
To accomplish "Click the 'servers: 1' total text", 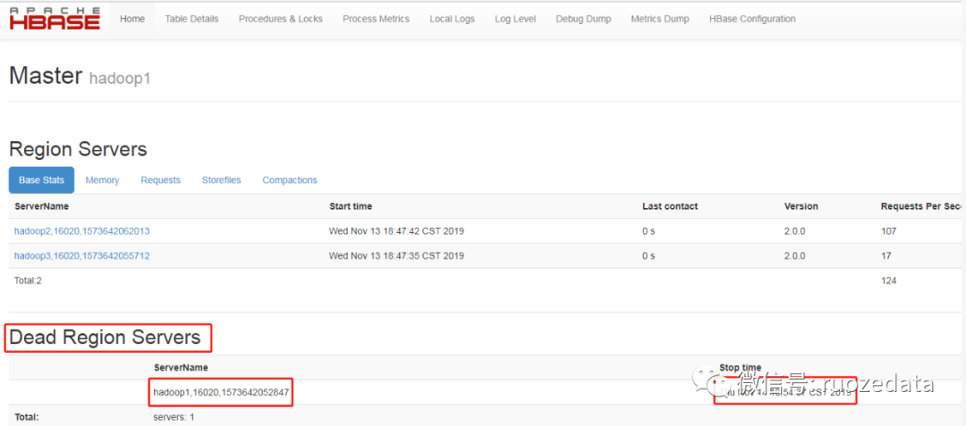I will pos(174,417).
